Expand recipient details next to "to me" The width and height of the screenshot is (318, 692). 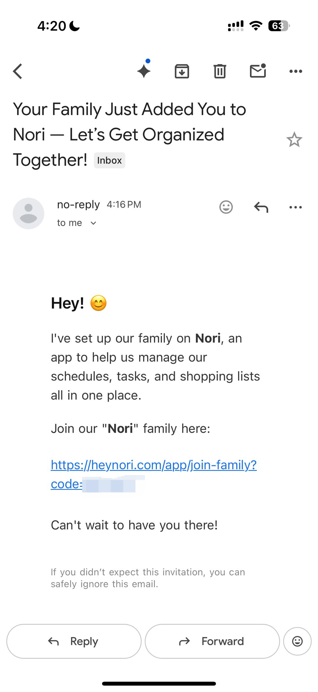93,223
